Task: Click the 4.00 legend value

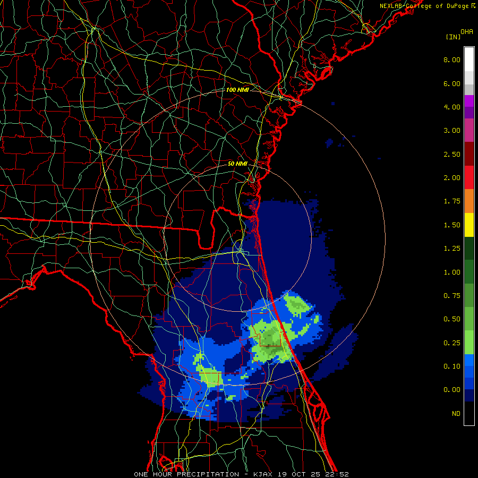Action: (452, 107)
